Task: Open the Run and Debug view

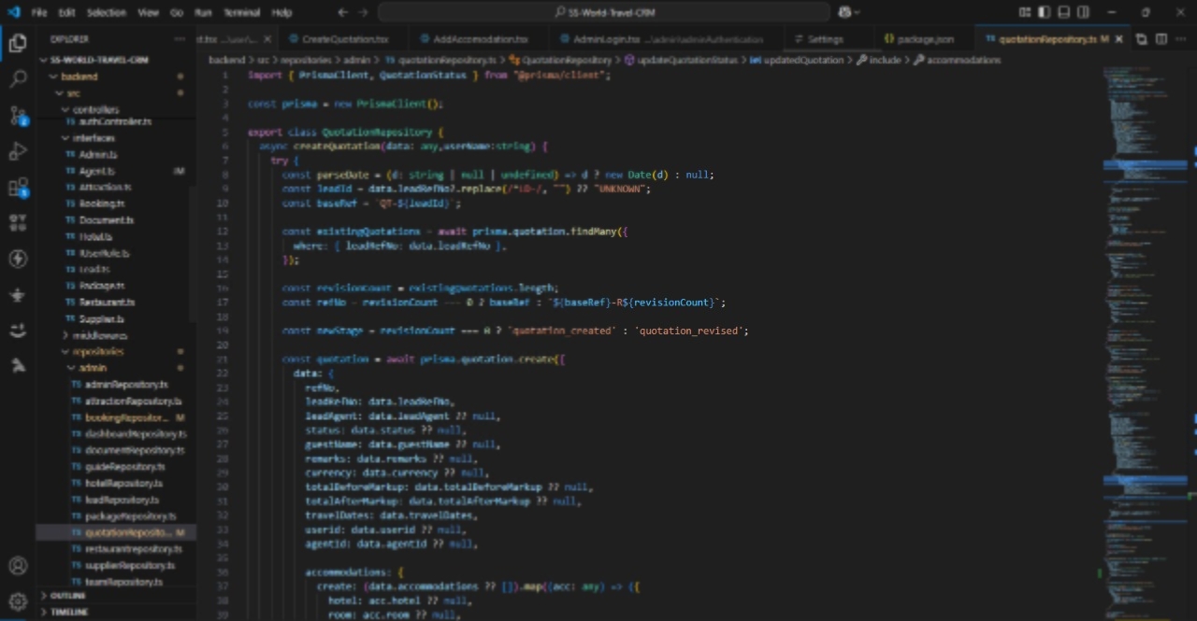Action: (18, 151)
